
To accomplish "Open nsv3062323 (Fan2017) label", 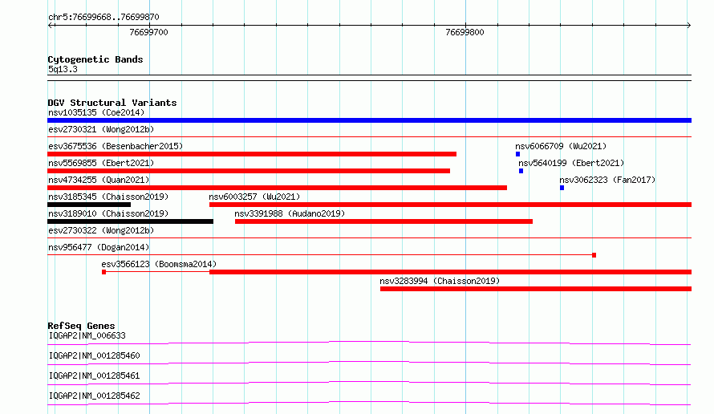I will click(x=607, y=180).
